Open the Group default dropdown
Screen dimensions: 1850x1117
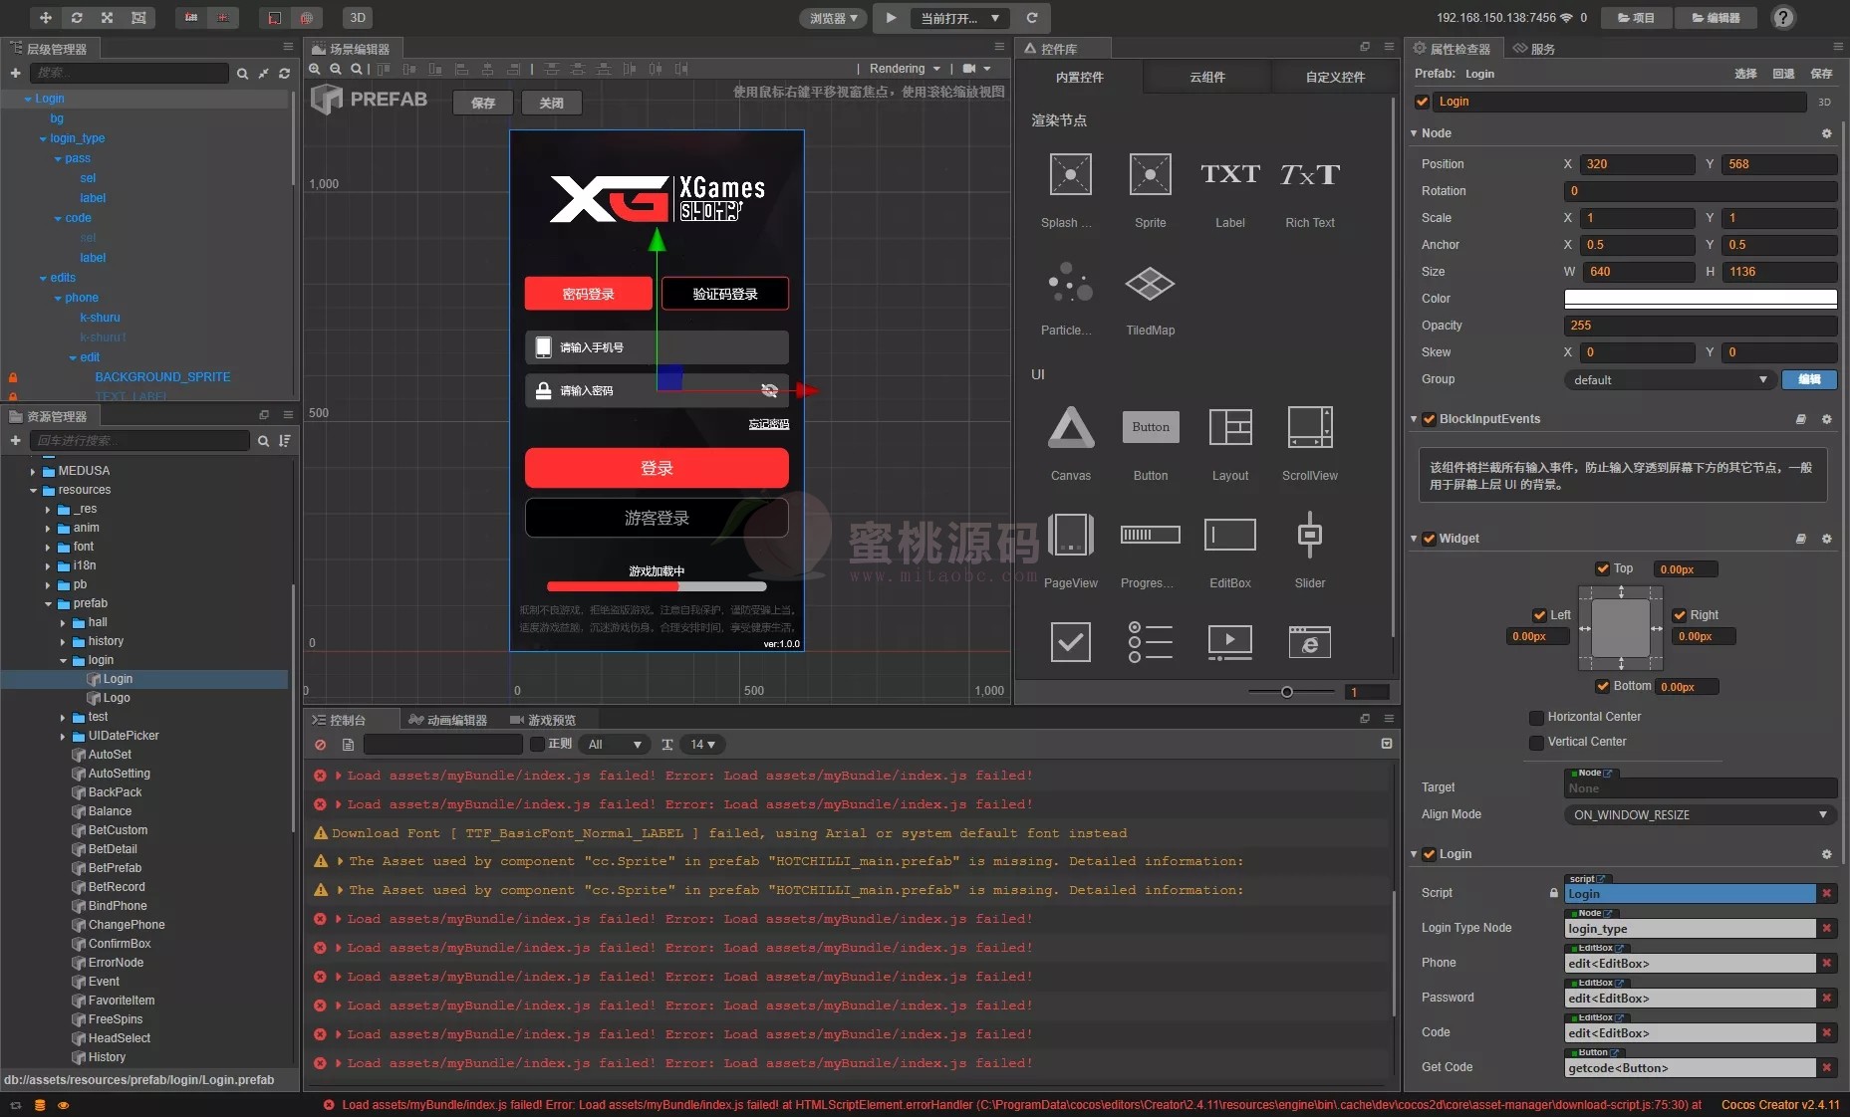(x=1670, y=379)
